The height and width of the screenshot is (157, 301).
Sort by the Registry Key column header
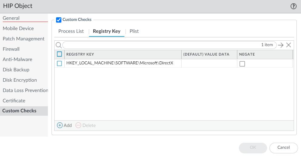80,54
